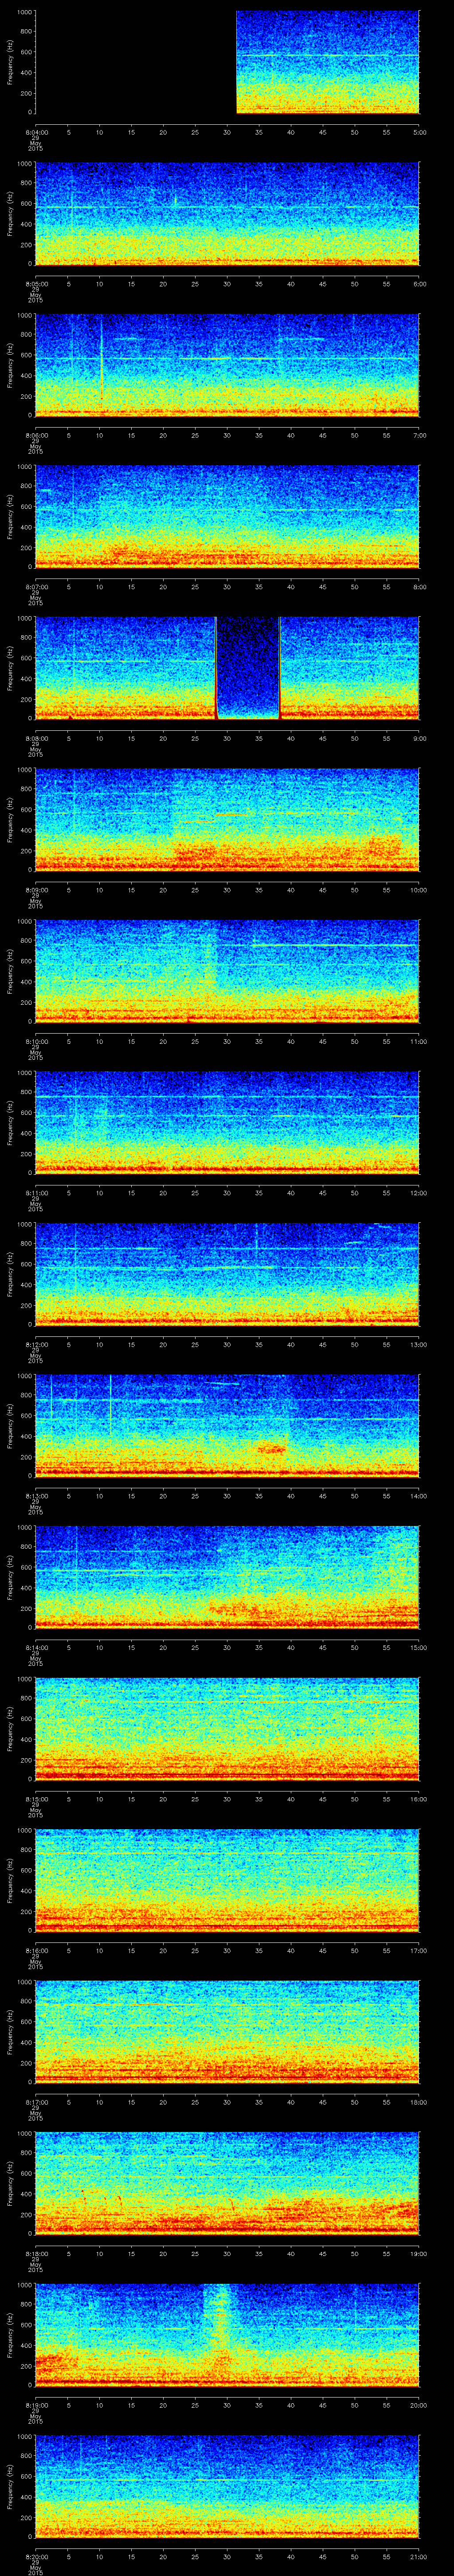Select the "11:00" end time label
Image resolution: width=454 pixels, height=2576 pixels.
pyautogui.click(x=419, y=1041)
